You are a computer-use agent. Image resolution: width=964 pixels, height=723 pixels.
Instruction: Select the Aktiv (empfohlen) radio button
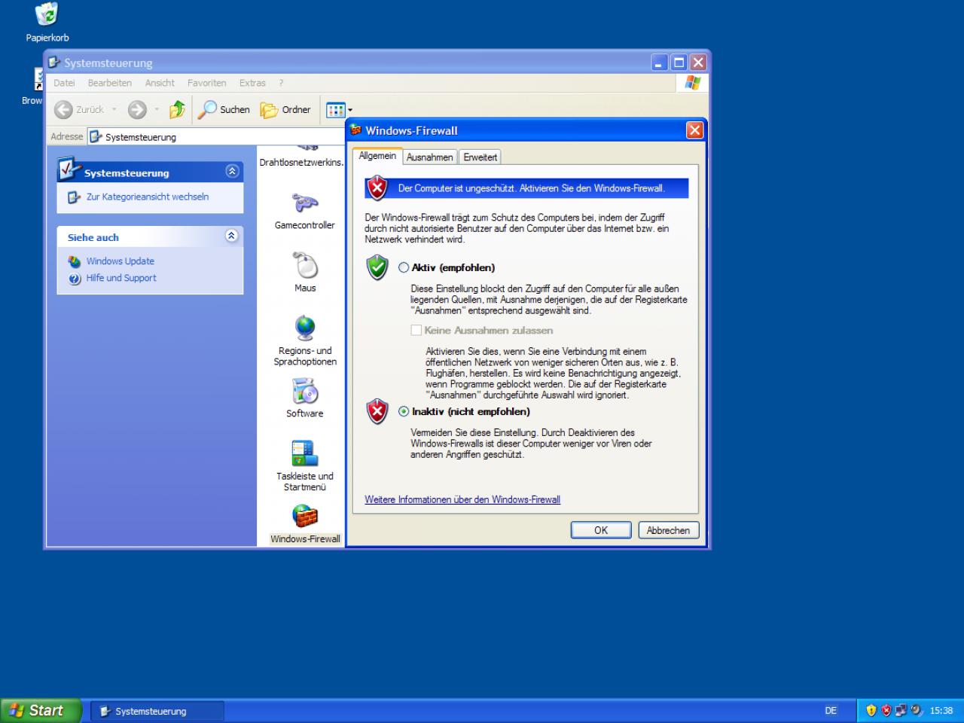(404, 267)
